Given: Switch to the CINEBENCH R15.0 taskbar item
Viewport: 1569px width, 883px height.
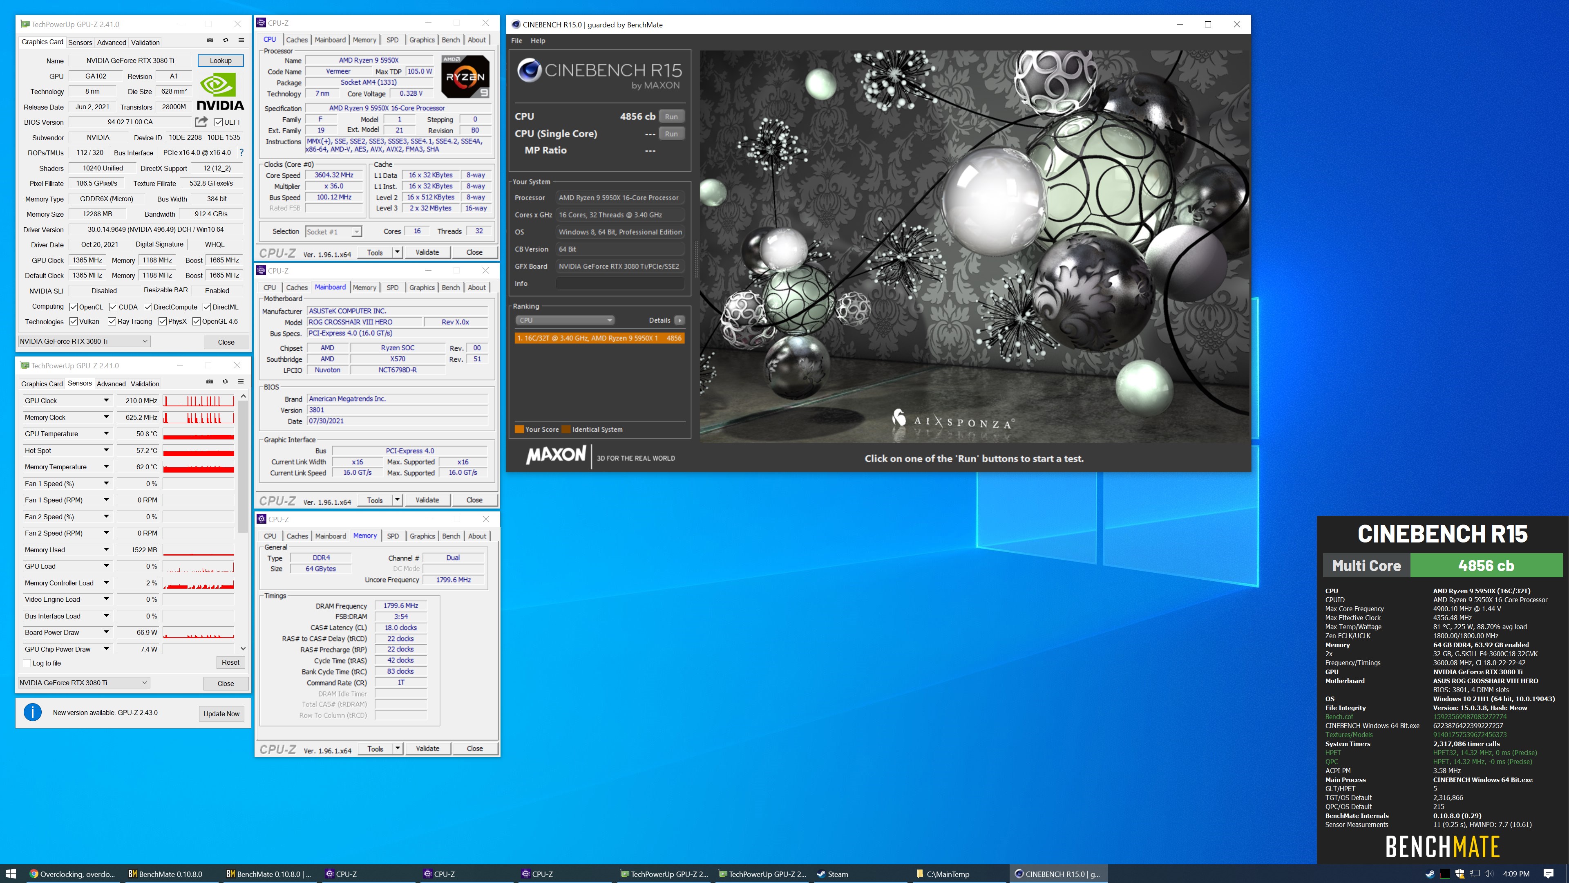Looking at the screenshot, I should [1059, 874].
